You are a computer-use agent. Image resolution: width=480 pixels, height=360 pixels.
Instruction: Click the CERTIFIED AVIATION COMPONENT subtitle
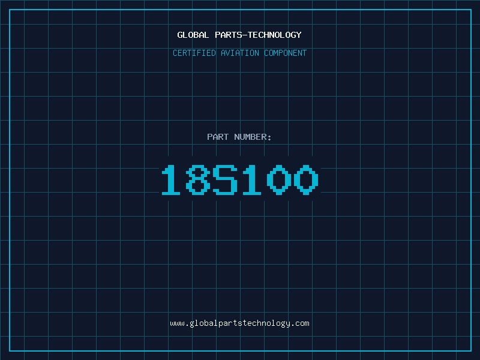(239, 53)
